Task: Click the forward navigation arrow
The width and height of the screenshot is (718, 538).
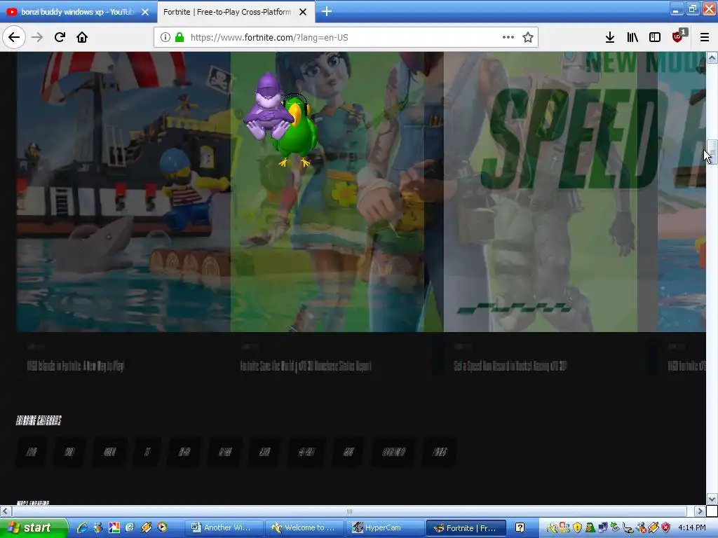Action: coord(37,37)
